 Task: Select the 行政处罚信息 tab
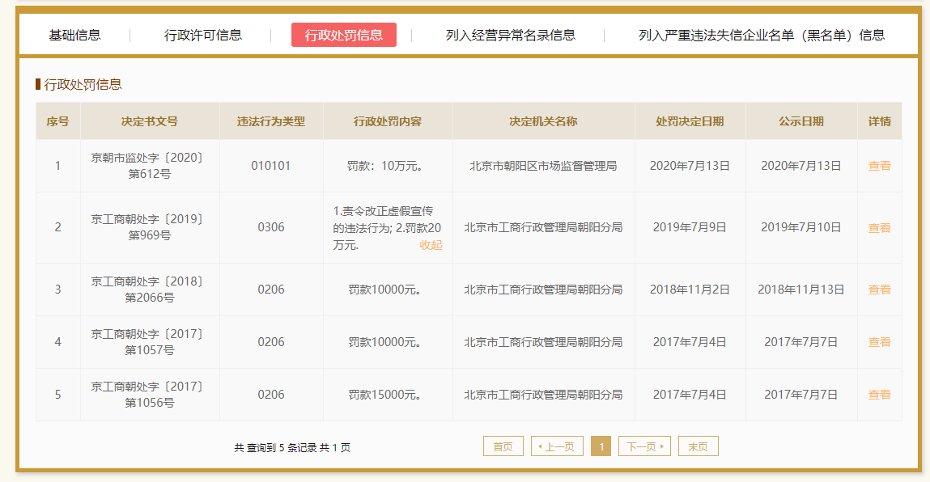pos(344,35)
